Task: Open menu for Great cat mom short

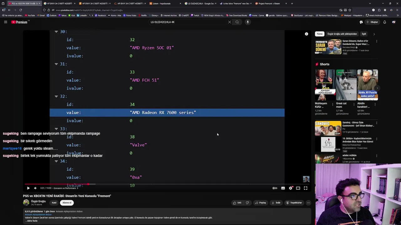Action: [354, 104]
